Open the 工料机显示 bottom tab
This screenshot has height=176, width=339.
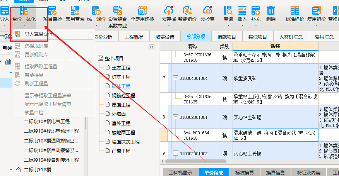coord(180,172)
